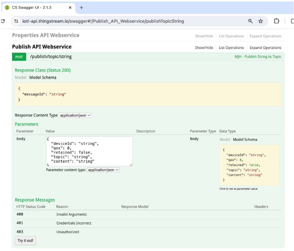Click the Parameter Type column header
294x251 pixels.
click(x=203, y=131)
